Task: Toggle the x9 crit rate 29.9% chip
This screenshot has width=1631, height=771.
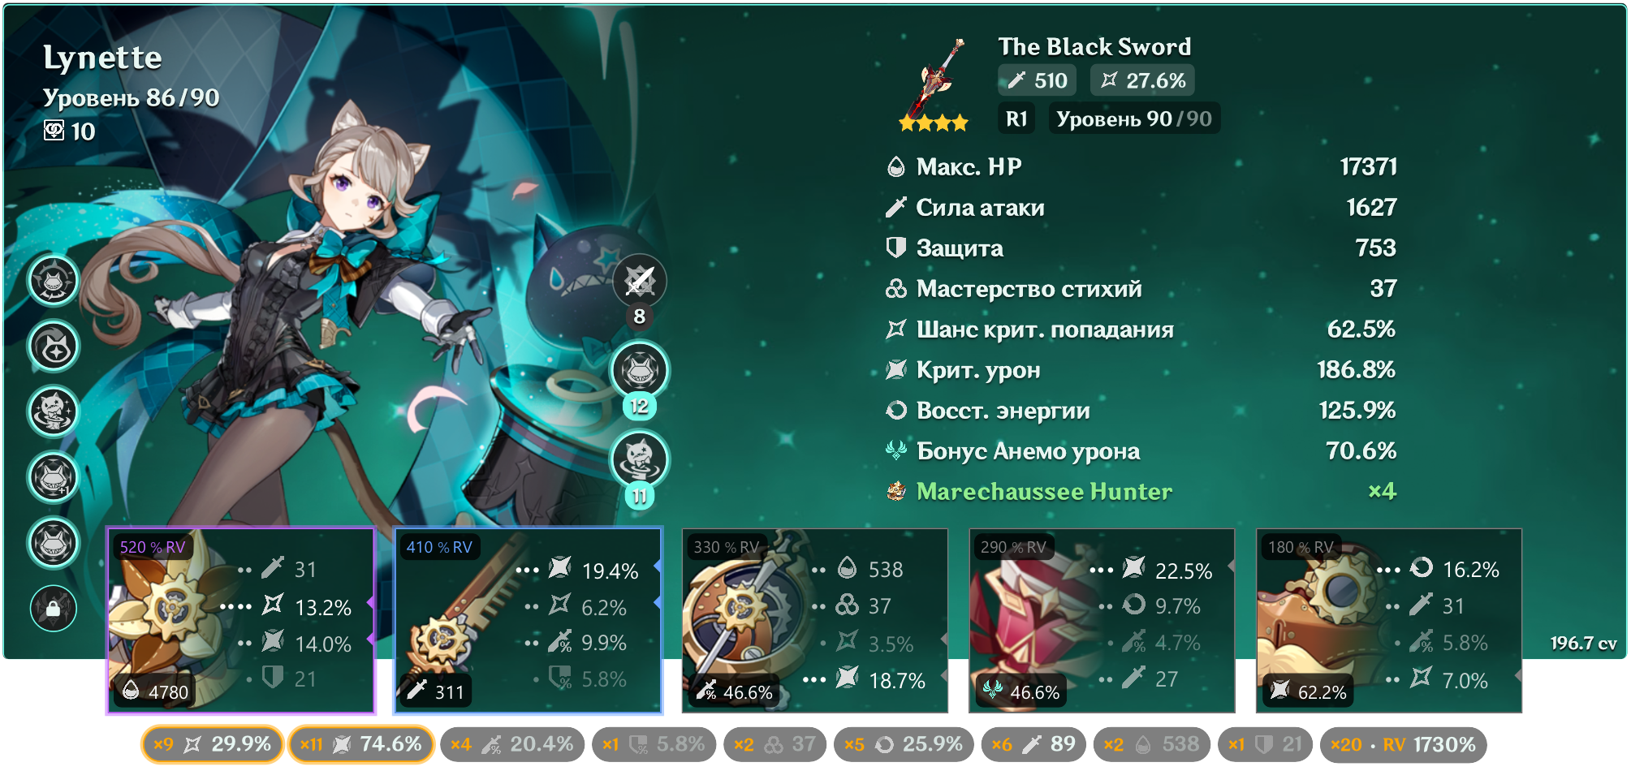Action: [213, 744]
